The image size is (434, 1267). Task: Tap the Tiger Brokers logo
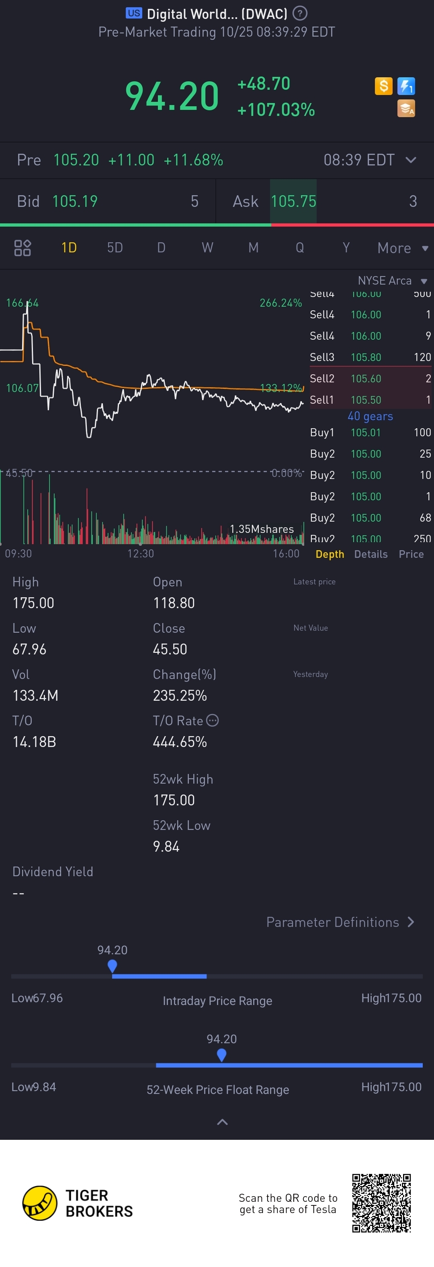pyautogui.click(x=78, y=1203)
